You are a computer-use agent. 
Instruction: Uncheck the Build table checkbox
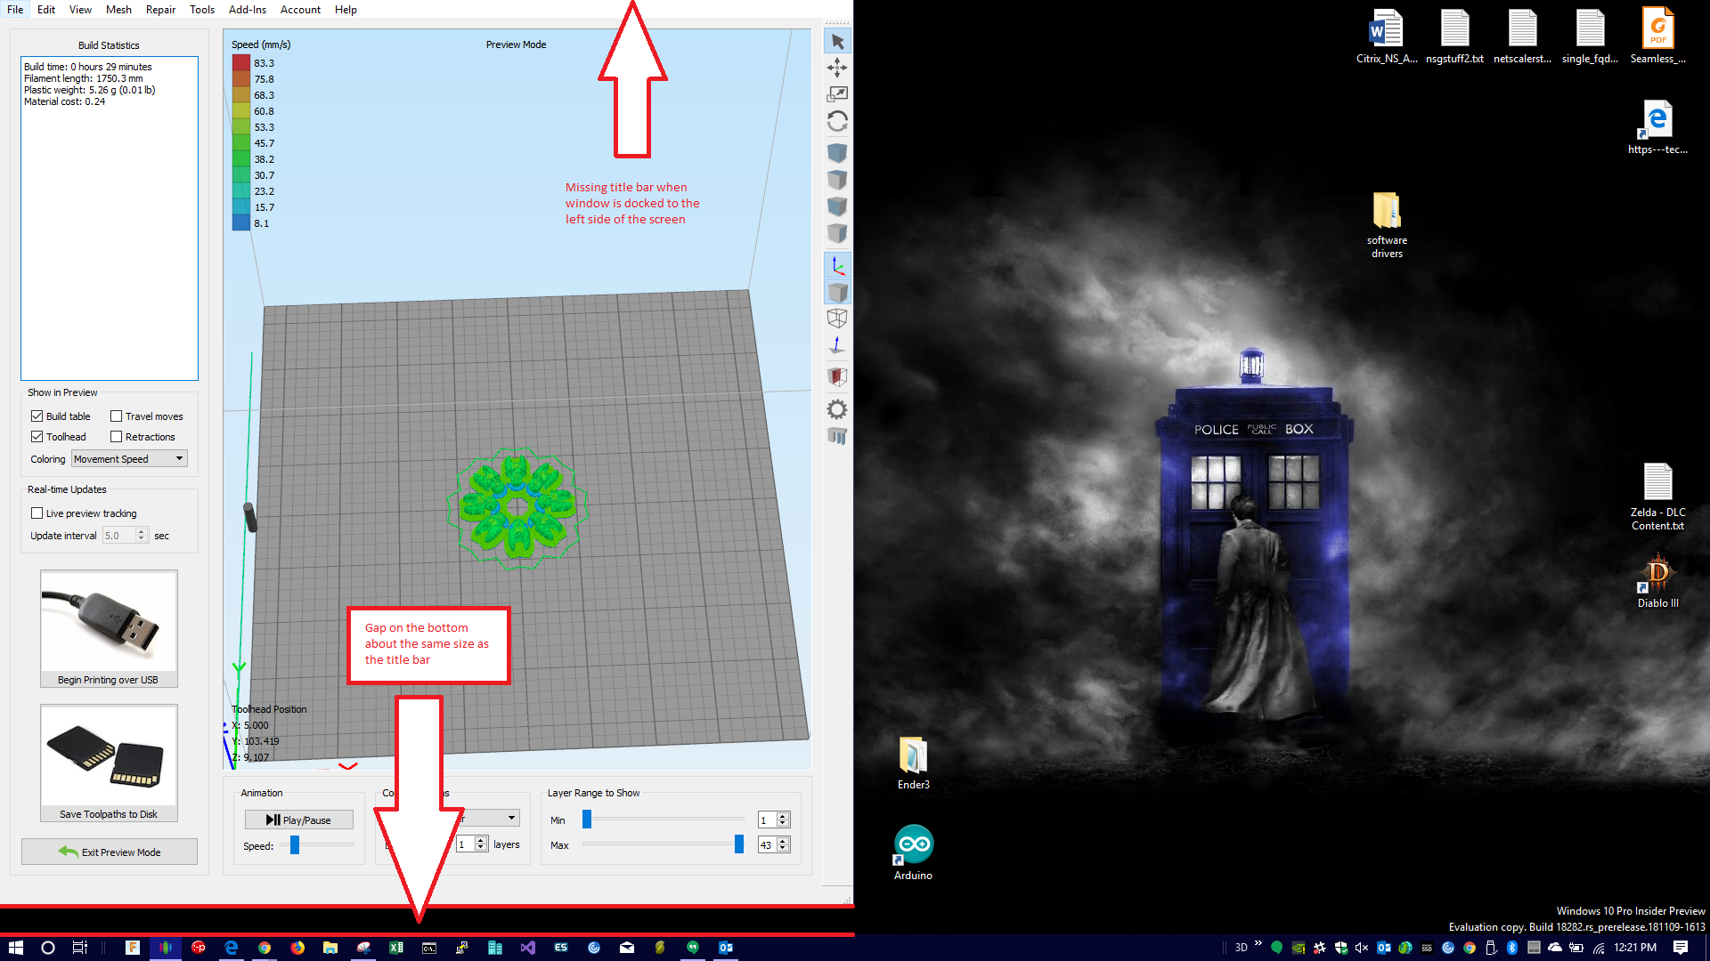click(37, 416)
